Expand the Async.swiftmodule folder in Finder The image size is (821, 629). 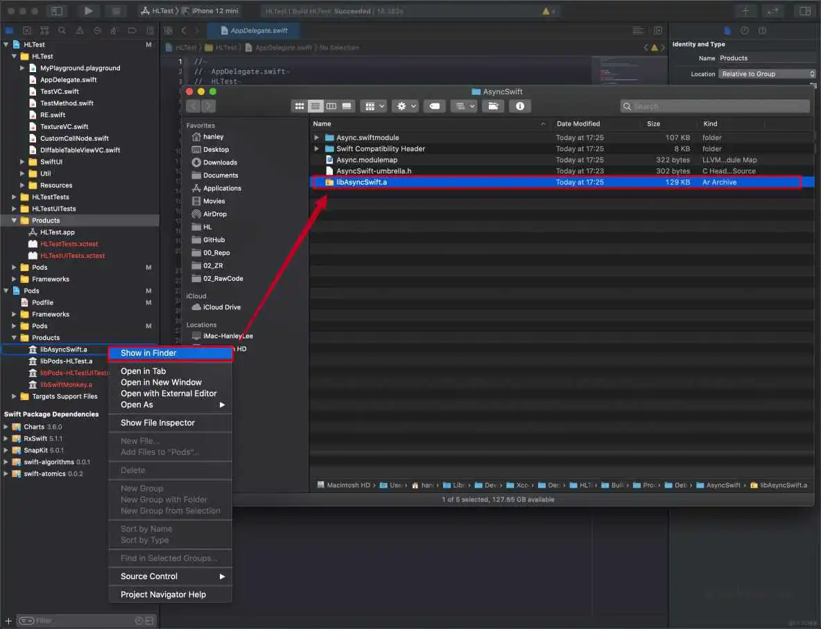(x=316, y=138)
